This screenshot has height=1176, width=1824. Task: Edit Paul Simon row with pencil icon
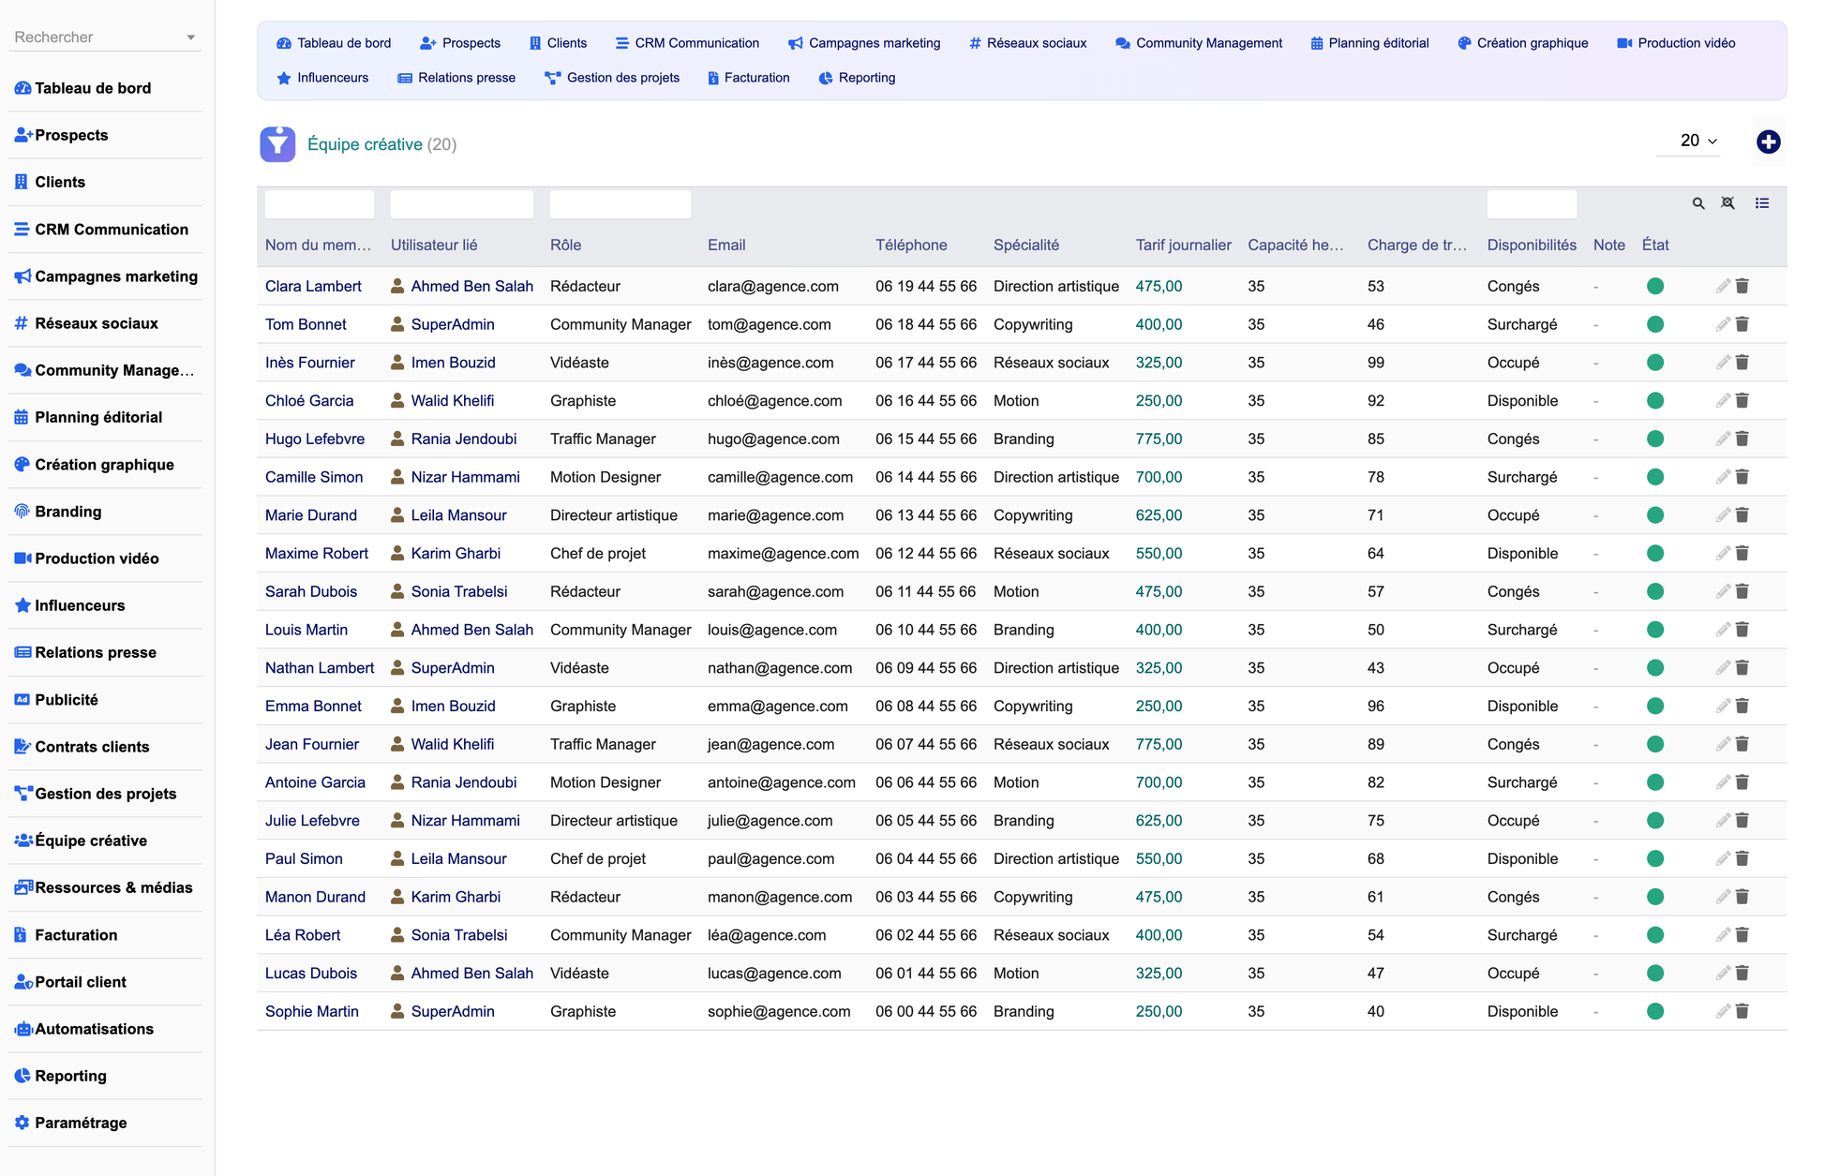tap(1723, 858)
